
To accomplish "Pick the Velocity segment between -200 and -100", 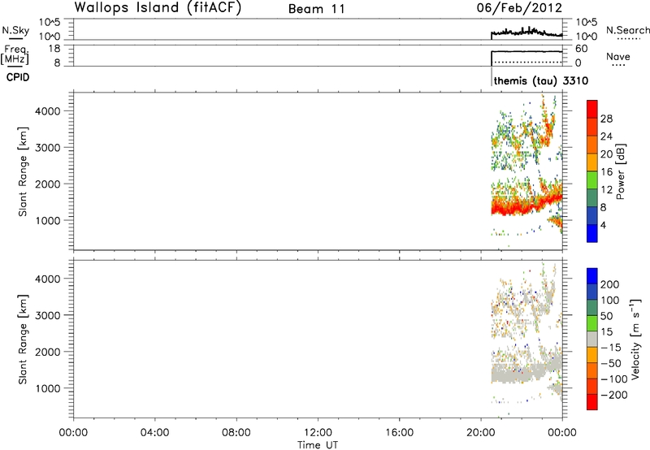I will 592,387.
